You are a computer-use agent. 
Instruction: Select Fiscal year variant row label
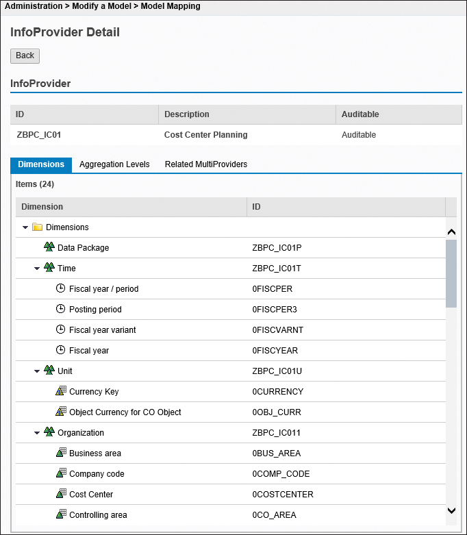pyautogui.click(x=102, y=330)
